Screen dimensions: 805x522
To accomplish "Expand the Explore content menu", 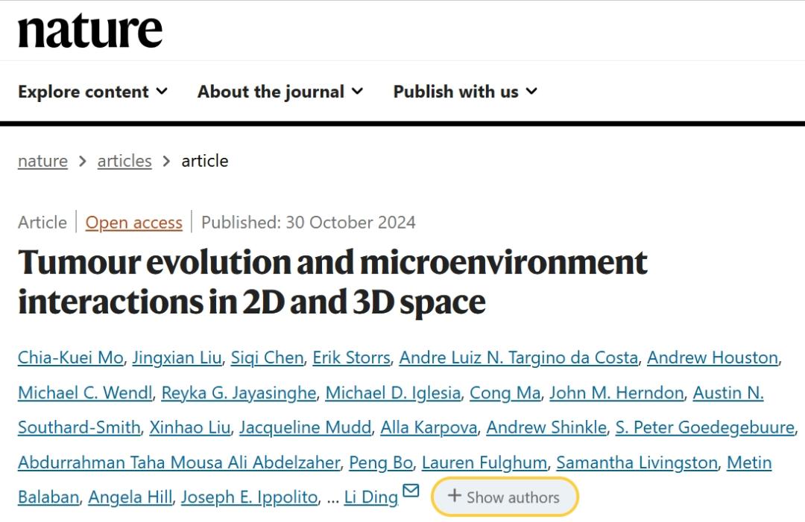I will click(93, 92).
